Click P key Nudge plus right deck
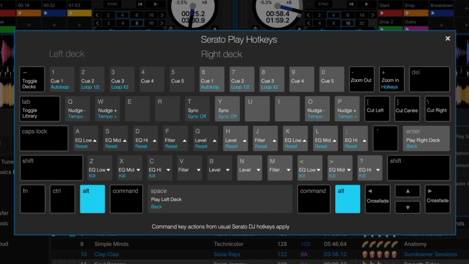The height and width of the screenshot is (264, 469). [347, 109]
